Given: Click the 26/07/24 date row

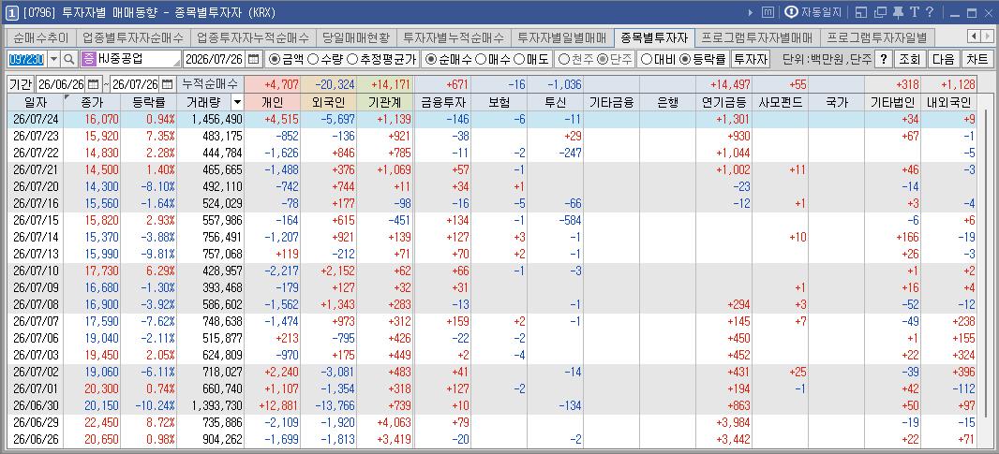Looking at the screenshot, I should (x=491, y=119).
